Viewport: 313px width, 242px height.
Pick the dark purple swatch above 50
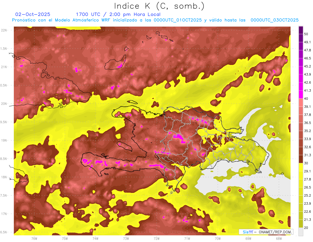pos(301,30)
